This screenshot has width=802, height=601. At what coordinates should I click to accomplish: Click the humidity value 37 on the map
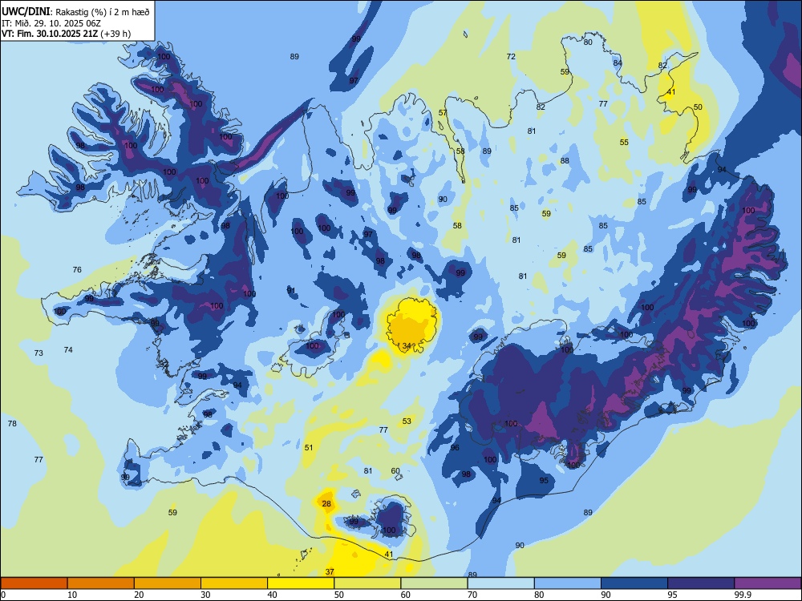click(330, 571)
